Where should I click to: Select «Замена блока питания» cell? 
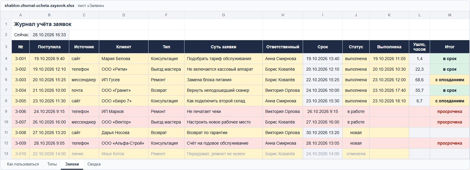coord(224,80)
